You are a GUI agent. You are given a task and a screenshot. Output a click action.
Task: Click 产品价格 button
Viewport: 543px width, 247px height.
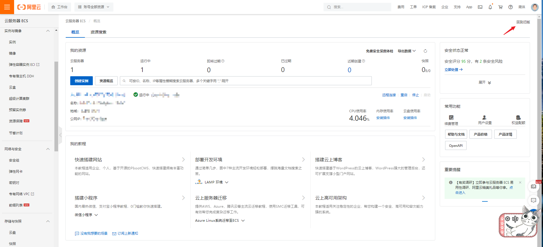481,134
